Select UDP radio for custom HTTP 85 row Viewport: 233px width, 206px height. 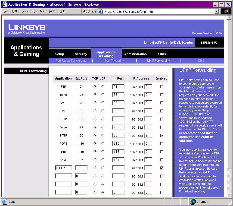coord(103,168)
